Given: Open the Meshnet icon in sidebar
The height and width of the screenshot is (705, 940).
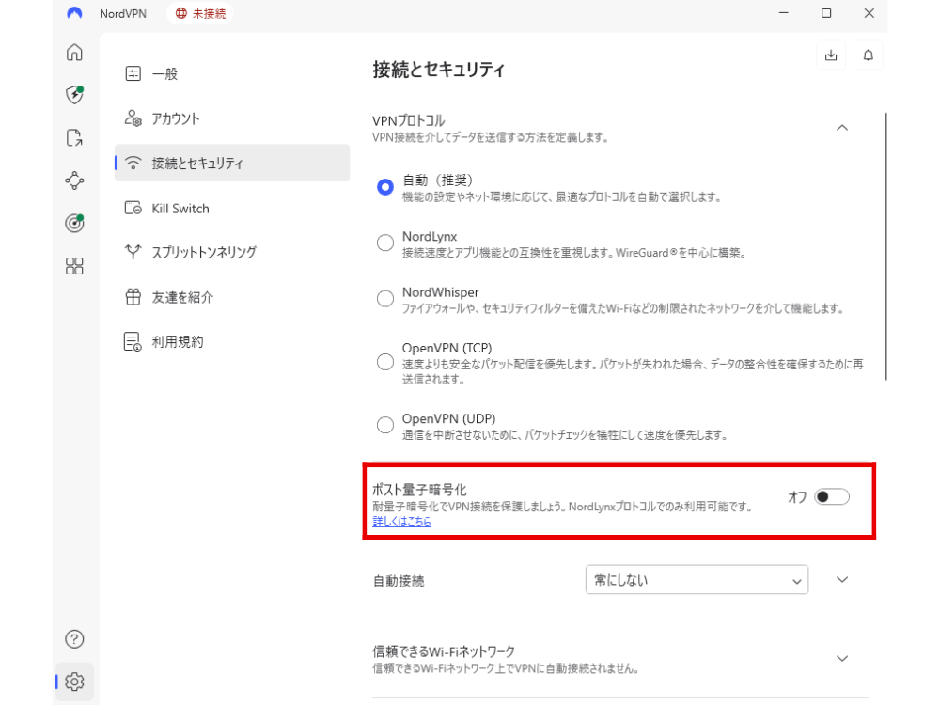Looking at the screenshot, I should point(74,180).
